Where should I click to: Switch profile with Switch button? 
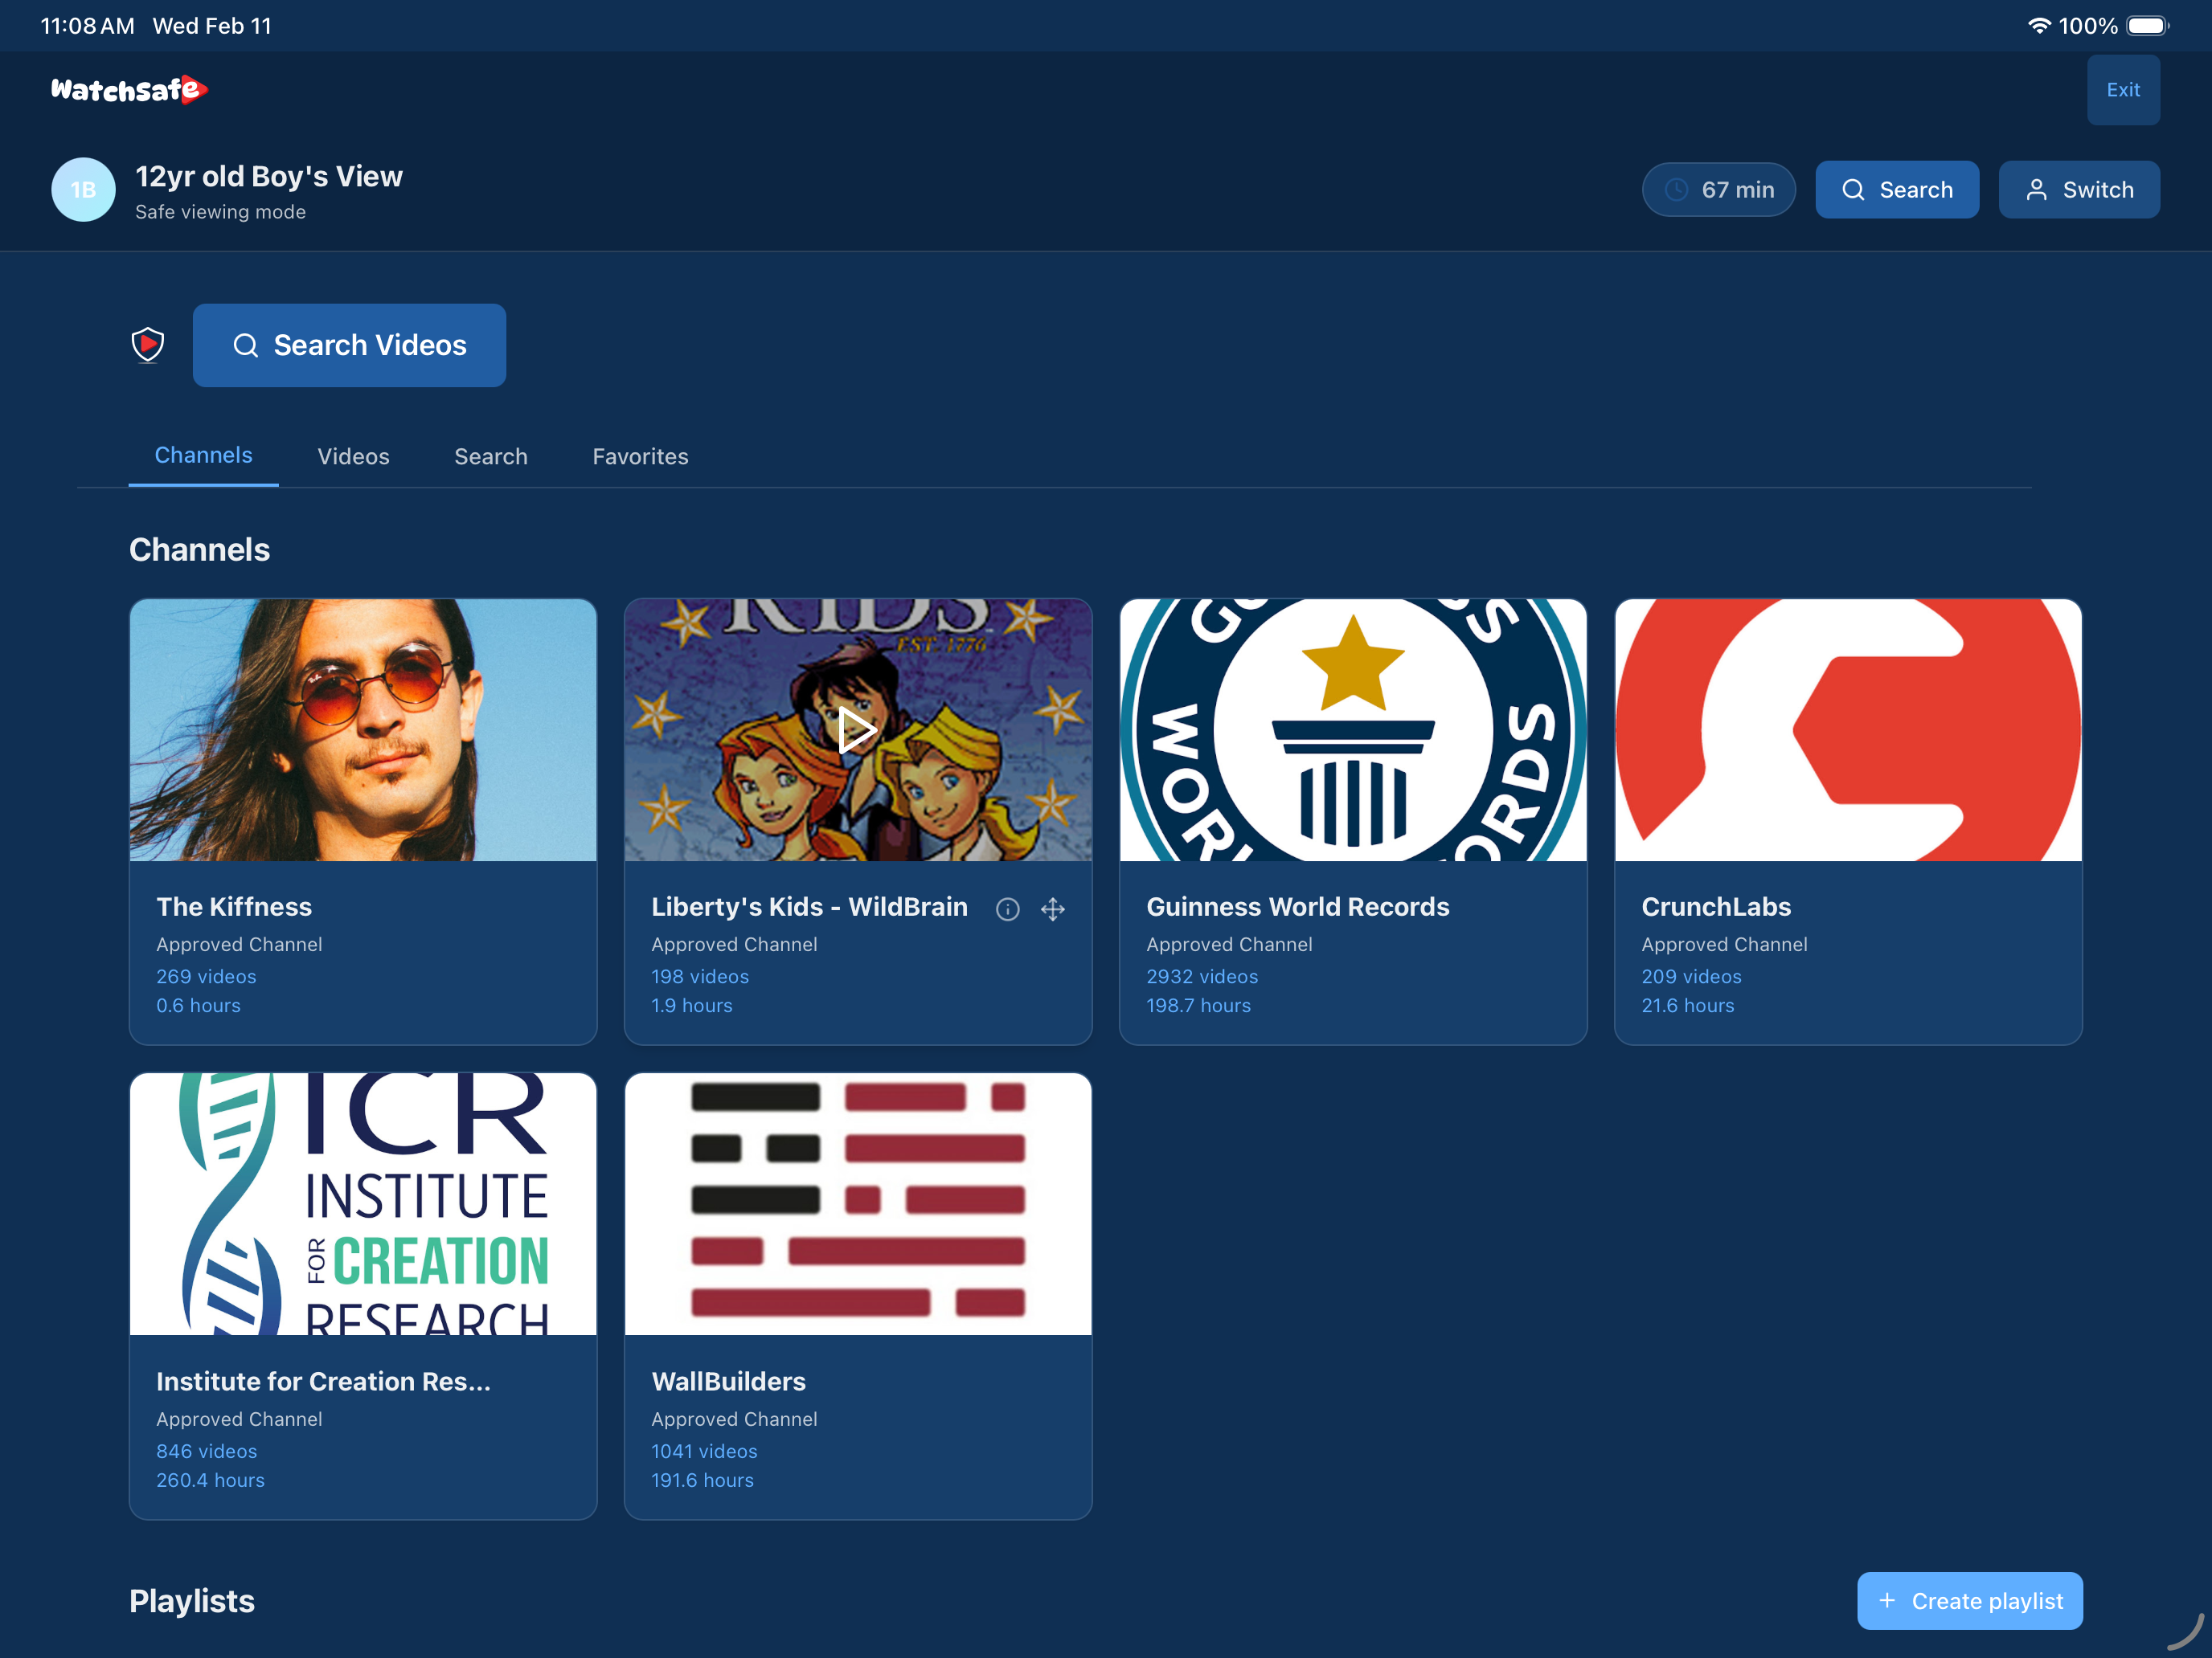2079,190
